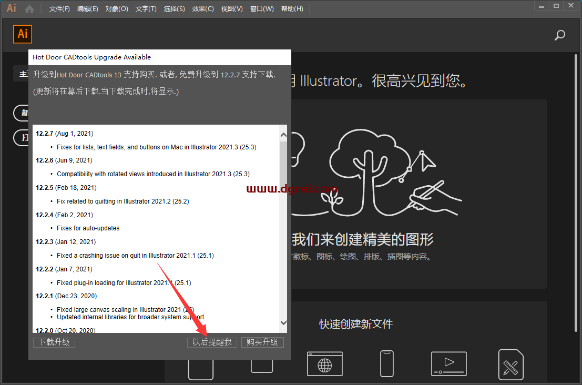The height and width of the screenshot is (385, 582).
Task: Open the 效果 menu
Action: tap(203, 8)
